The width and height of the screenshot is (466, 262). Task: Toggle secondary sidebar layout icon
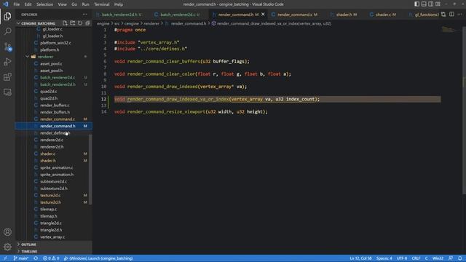point(430,4)
